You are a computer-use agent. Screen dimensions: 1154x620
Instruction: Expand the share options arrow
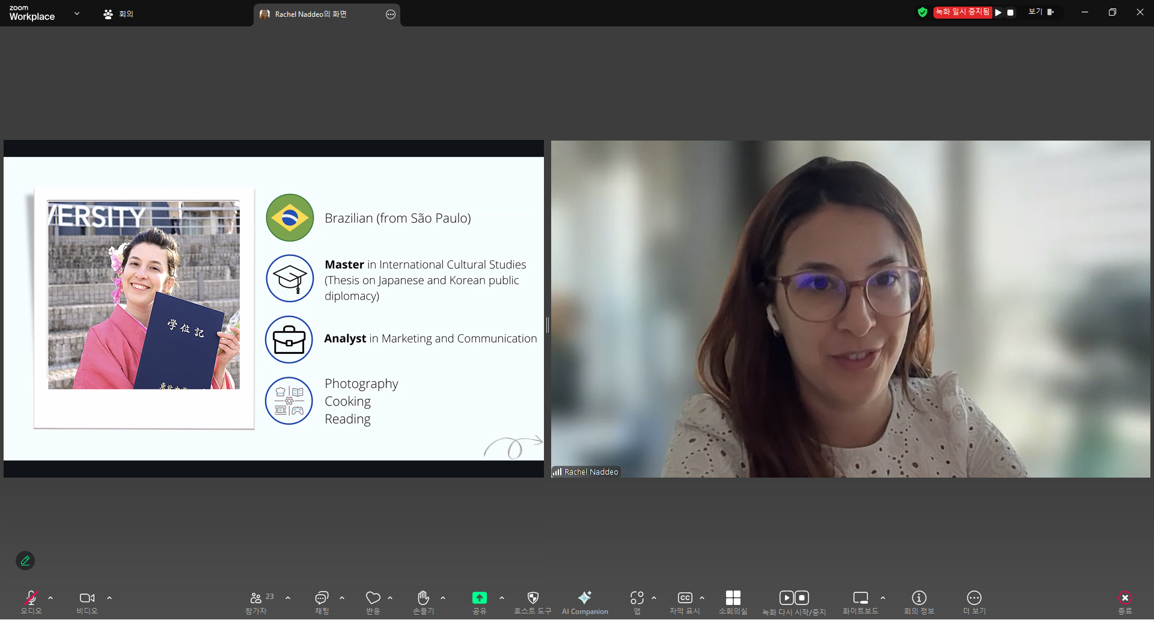pos(502,598)
